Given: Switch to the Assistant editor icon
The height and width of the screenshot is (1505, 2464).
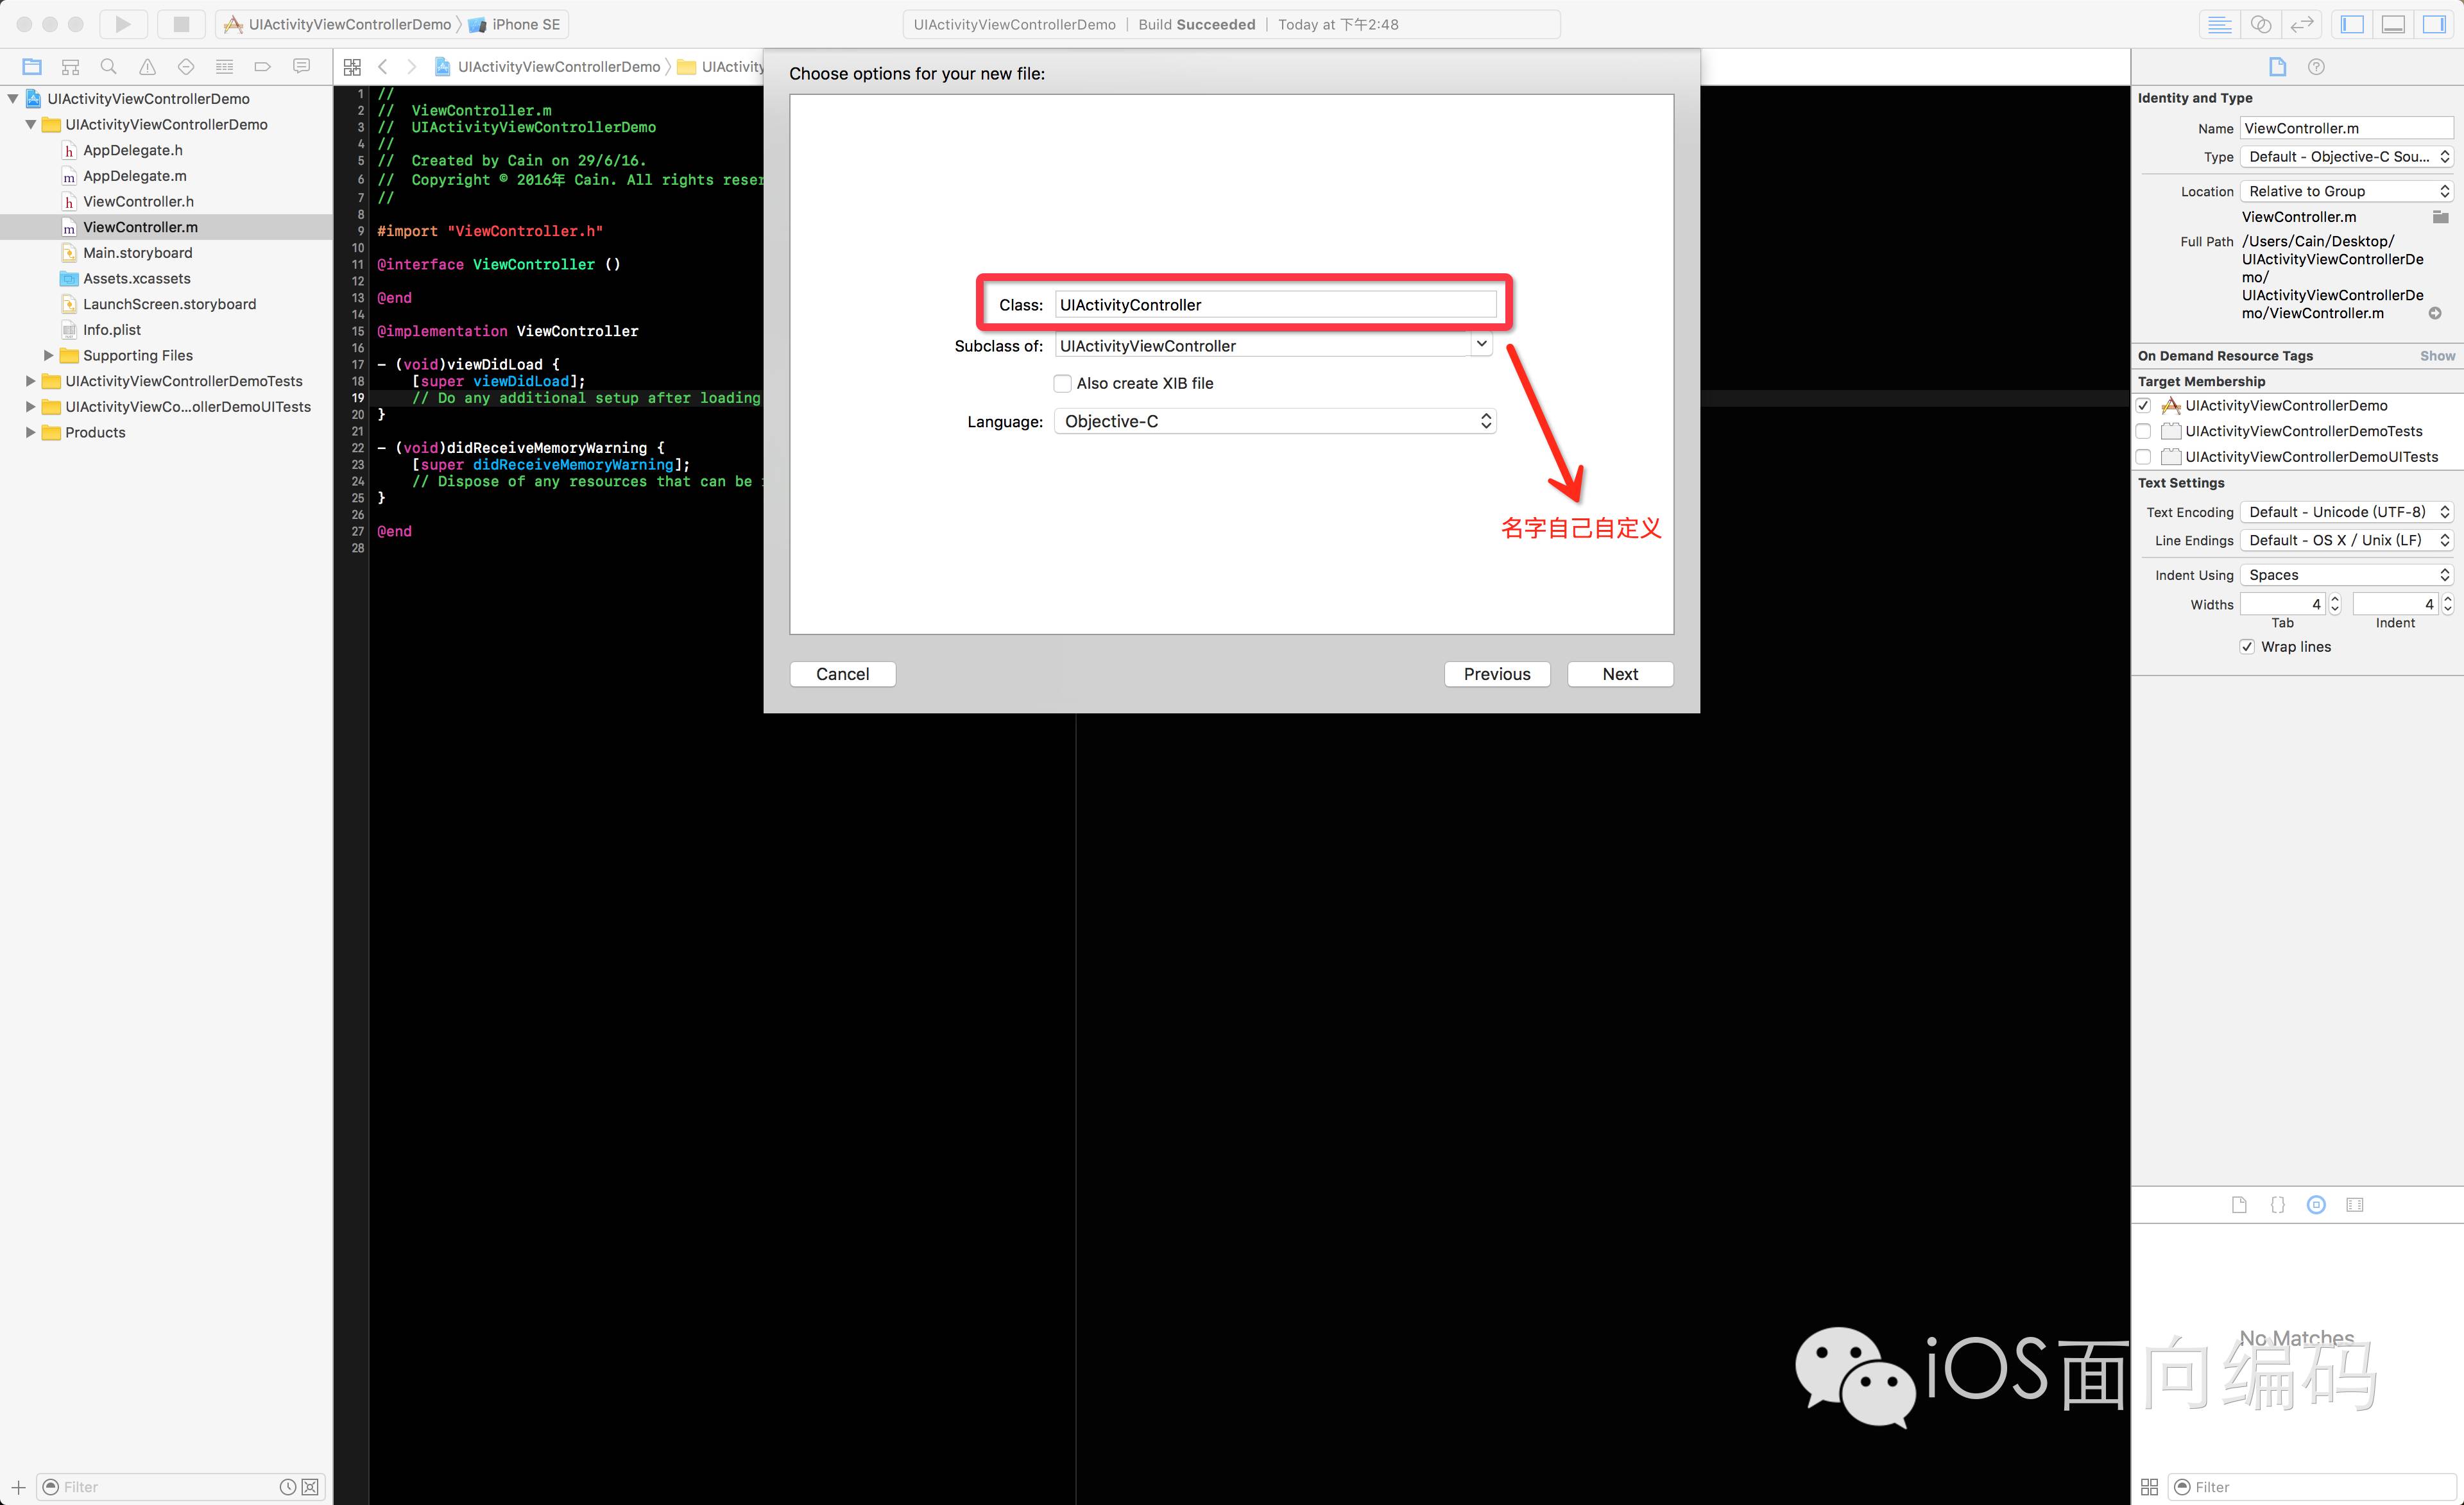Looking at the screenshot, I should 2261,24.
